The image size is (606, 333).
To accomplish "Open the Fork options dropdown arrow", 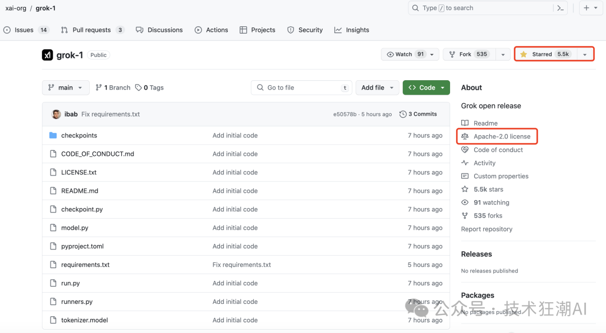I will [x=503, y=54].
